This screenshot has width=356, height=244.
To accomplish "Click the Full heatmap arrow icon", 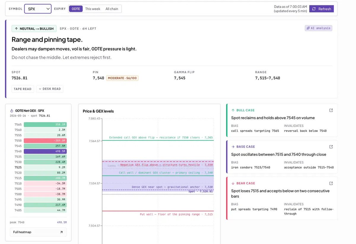I will (x=61, y=232).
